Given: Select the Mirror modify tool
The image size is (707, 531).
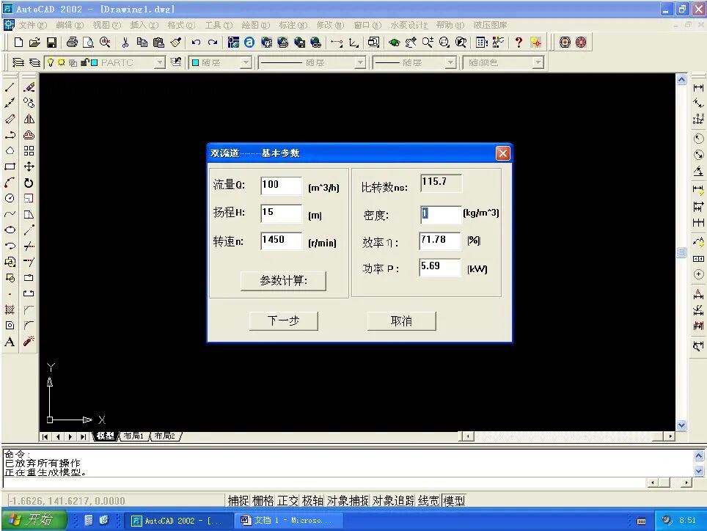Looking at the screenshot, I should (x=29, y=119).
